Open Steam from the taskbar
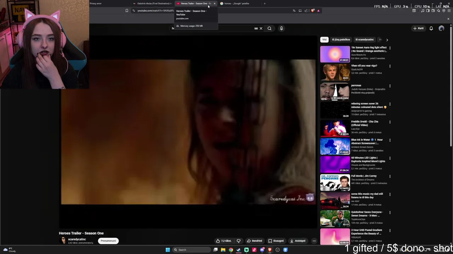 point(239,250)
